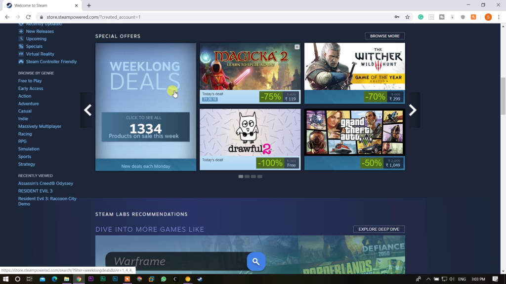This screenshot has width=506, height=284.
Task: Open the Grammarly extension icon
Action: click(x=421, y=17)
